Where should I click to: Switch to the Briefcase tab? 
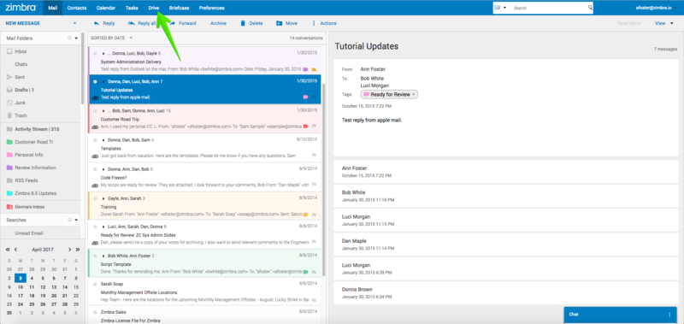180,8
